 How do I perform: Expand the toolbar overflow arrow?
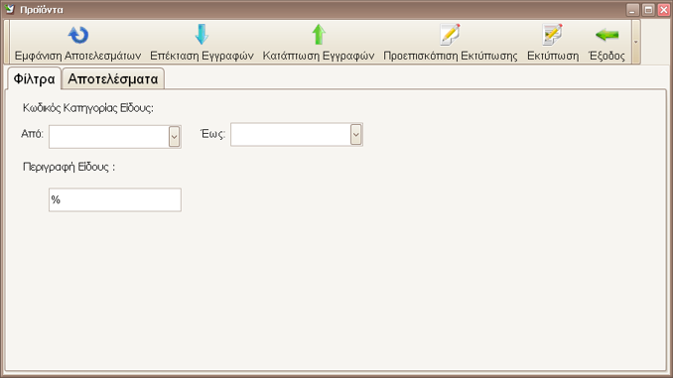pos(636,42)
